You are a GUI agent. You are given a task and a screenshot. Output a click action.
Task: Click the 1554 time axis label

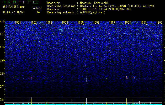(65, 23)
